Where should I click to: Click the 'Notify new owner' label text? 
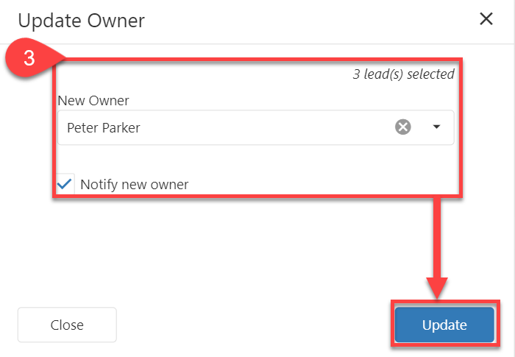point(135,185)
